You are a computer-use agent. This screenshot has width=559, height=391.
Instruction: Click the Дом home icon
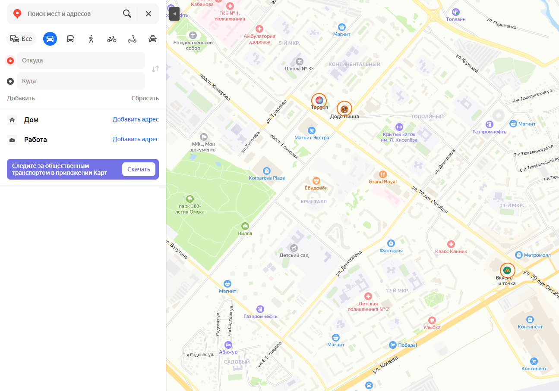click(x=12, y=120)
